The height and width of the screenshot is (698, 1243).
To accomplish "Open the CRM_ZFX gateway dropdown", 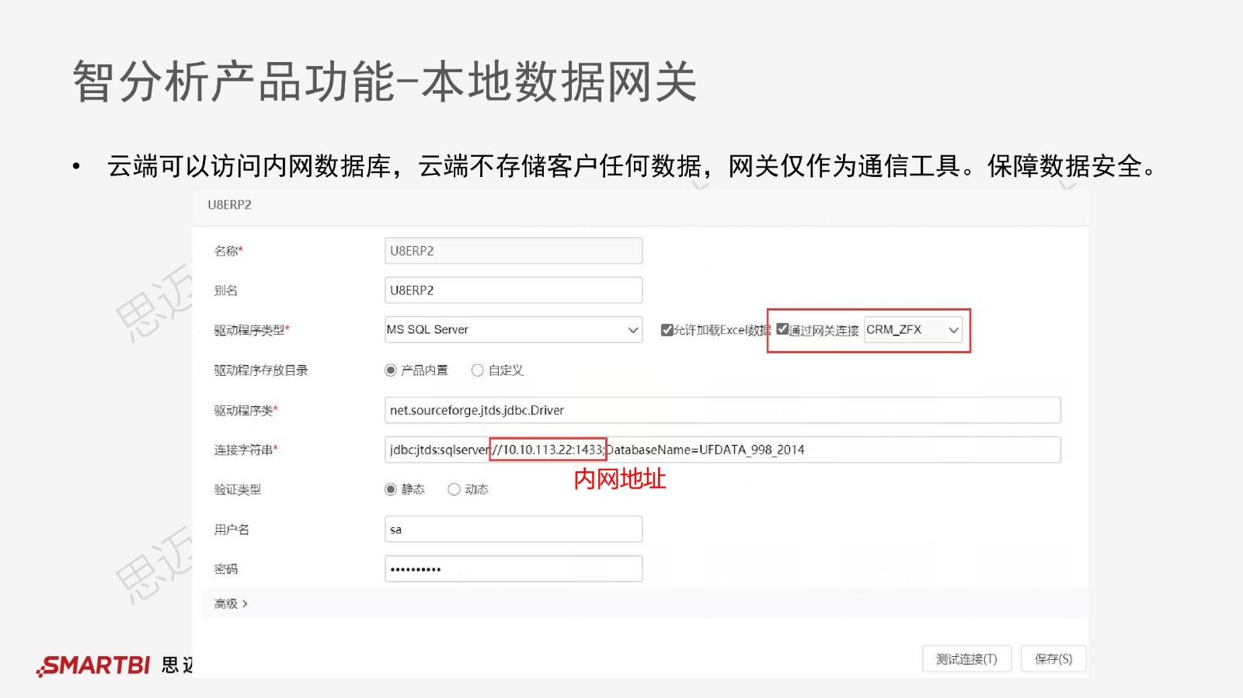I will pyautogui.click(x=913, y=330).
